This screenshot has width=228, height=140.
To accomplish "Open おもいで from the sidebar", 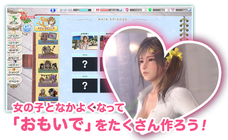I will (x=14, y=56).
